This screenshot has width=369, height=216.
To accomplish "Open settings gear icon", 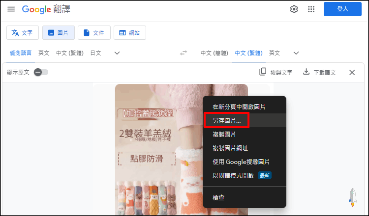I will click(294, 9).
